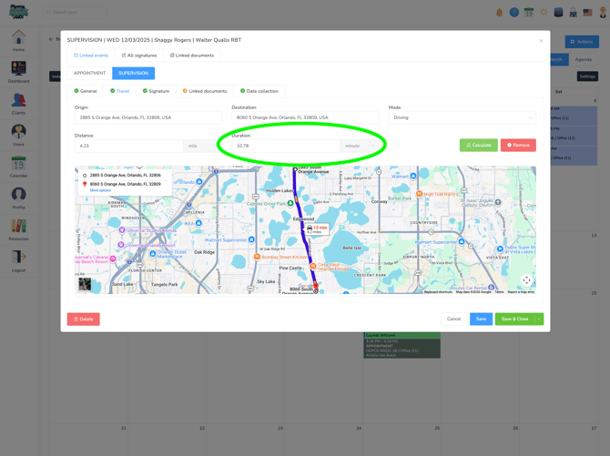Click the Report a map error link

[x=521, y=292]
